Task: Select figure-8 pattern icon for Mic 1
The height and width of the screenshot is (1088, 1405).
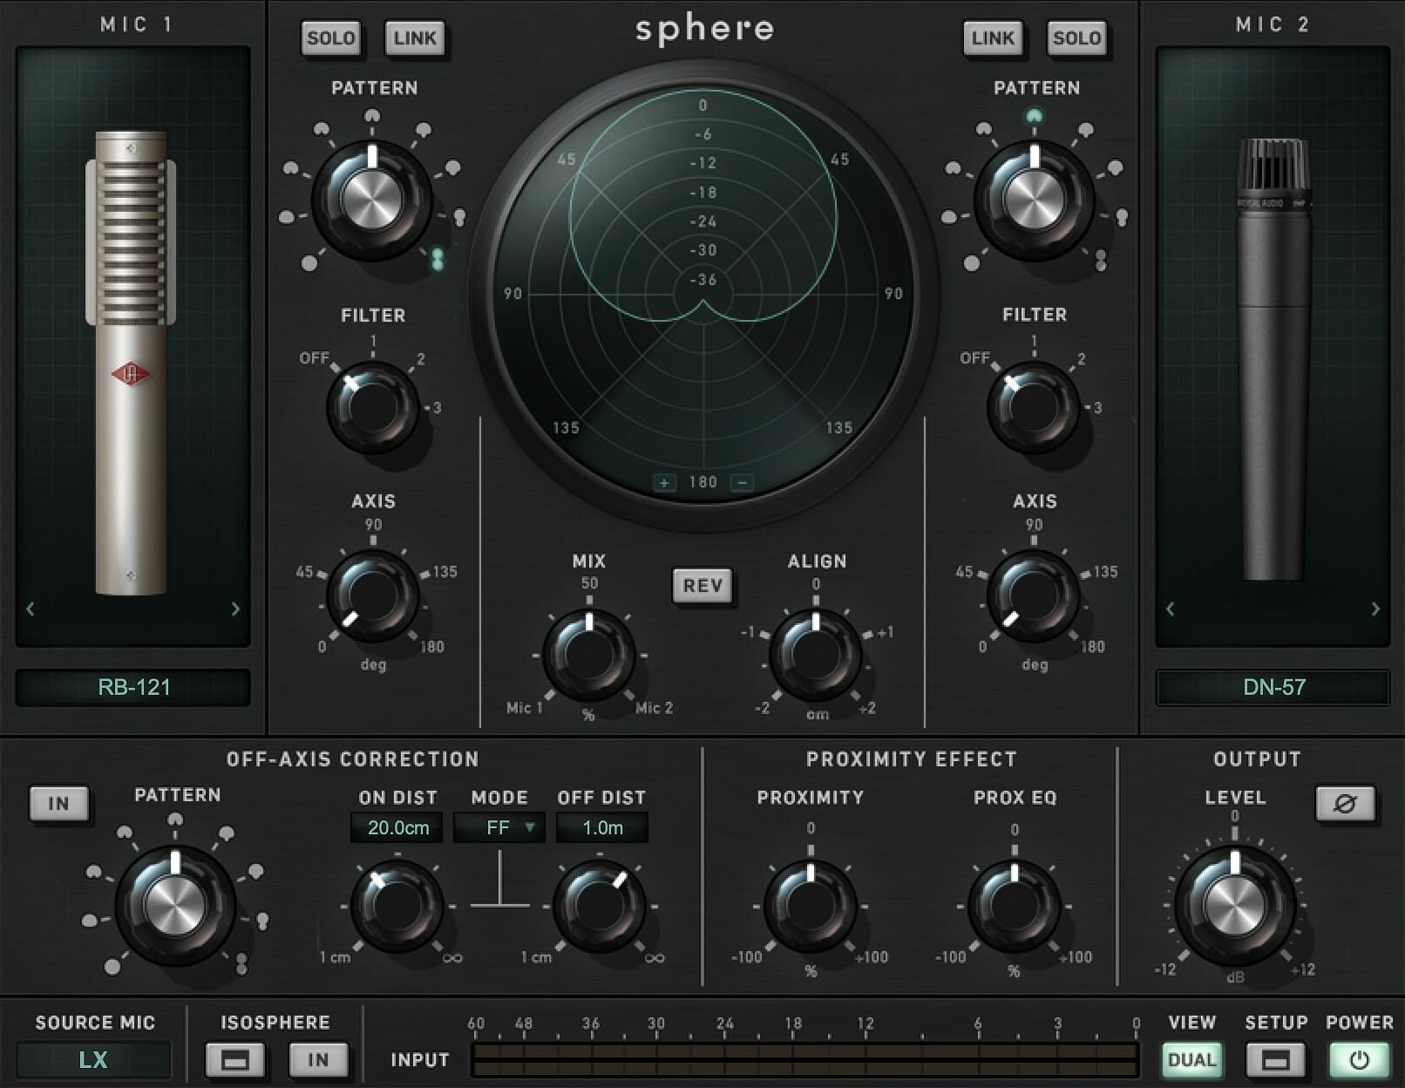Action: pos(438,258)
